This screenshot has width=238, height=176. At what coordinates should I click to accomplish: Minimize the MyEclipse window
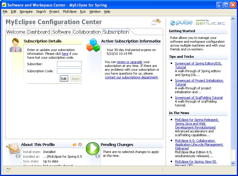click(219, 5)
